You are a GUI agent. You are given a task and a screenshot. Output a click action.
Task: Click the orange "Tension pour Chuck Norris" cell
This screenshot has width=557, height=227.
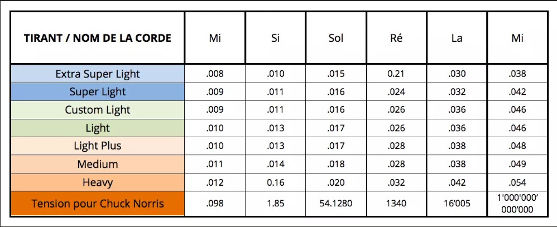tap(98, 204)
